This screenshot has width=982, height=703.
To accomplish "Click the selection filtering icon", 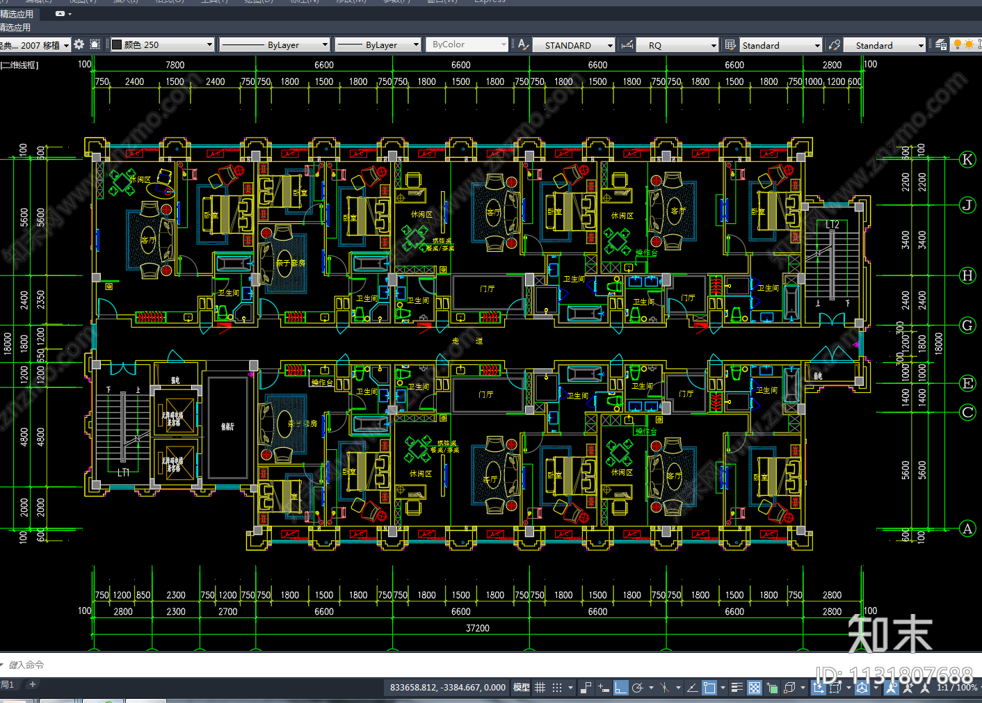I will (835, 687).
